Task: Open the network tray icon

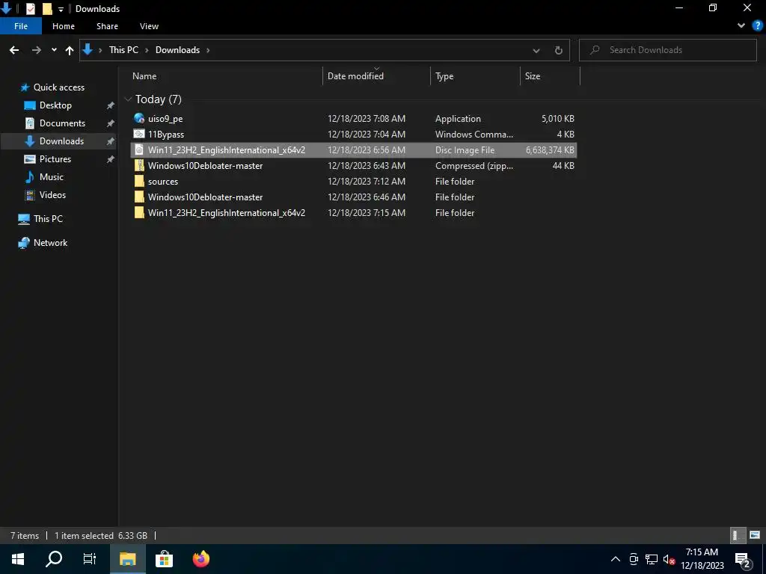Action: 652,559
